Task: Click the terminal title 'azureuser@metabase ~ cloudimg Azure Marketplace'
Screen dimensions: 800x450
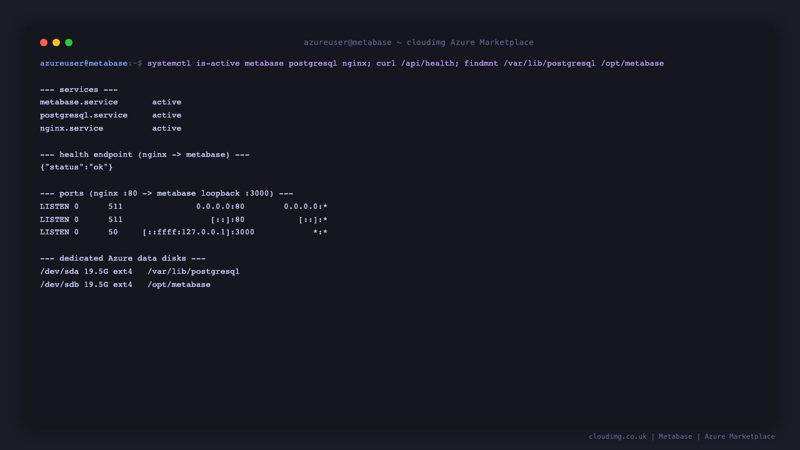Action: point(419,42)
